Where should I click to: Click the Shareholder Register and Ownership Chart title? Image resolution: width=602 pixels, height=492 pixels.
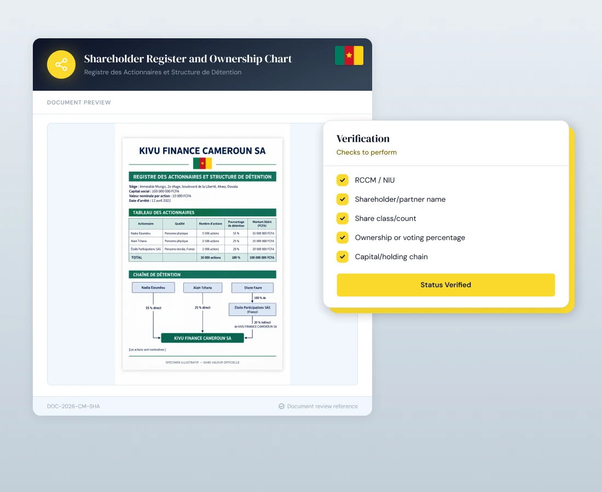[x=188, y=58]
